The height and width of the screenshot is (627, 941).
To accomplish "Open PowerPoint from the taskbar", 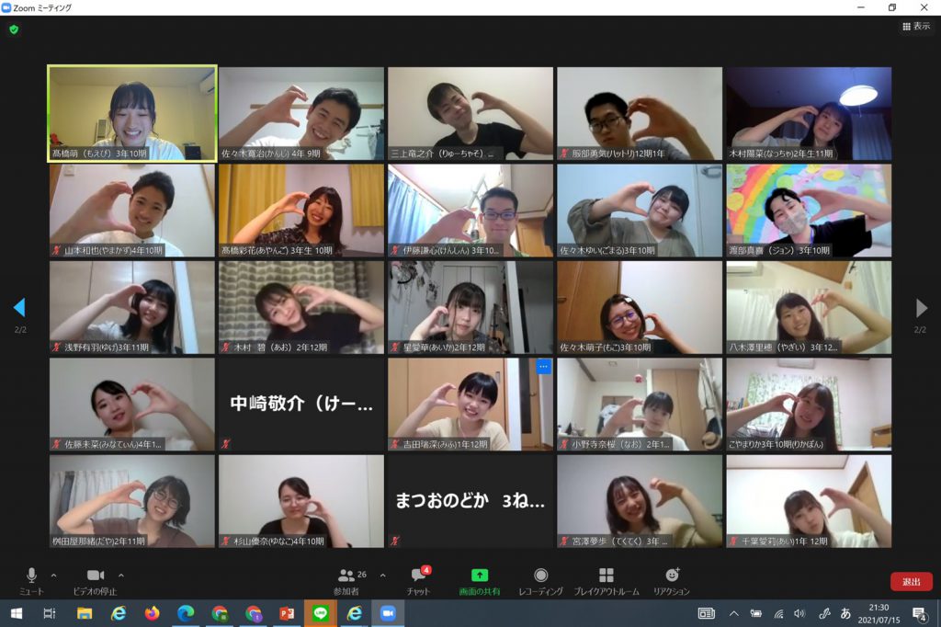I will coord(287,613).
